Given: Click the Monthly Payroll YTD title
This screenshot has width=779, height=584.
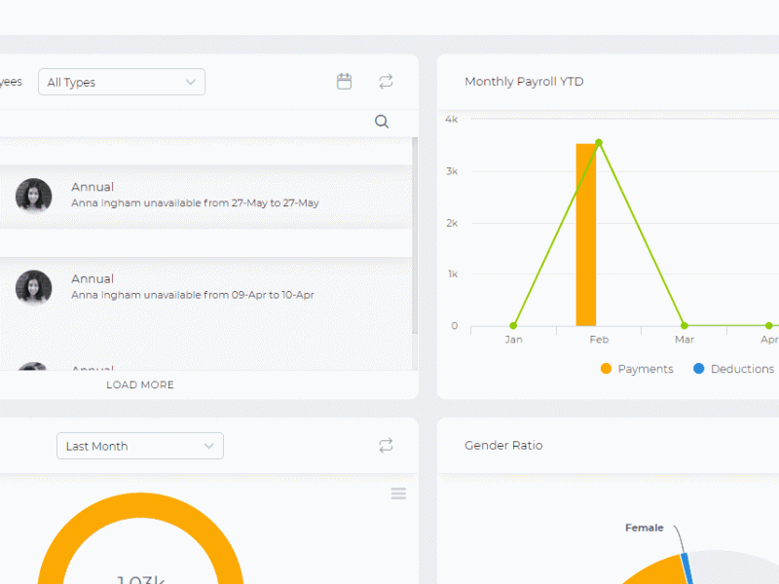Looking at the screenshot, I should (524, 82).
